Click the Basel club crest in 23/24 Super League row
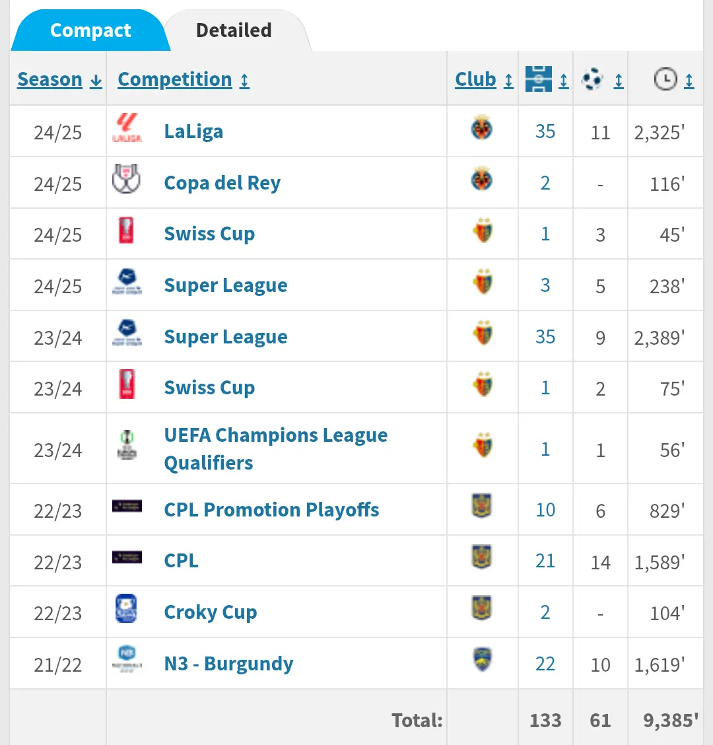713x745 pixels. tap(483, 334)
